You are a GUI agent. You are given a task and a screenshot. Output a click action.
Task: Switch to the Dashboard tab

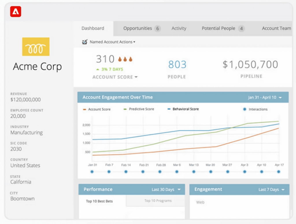pos(93,28)
